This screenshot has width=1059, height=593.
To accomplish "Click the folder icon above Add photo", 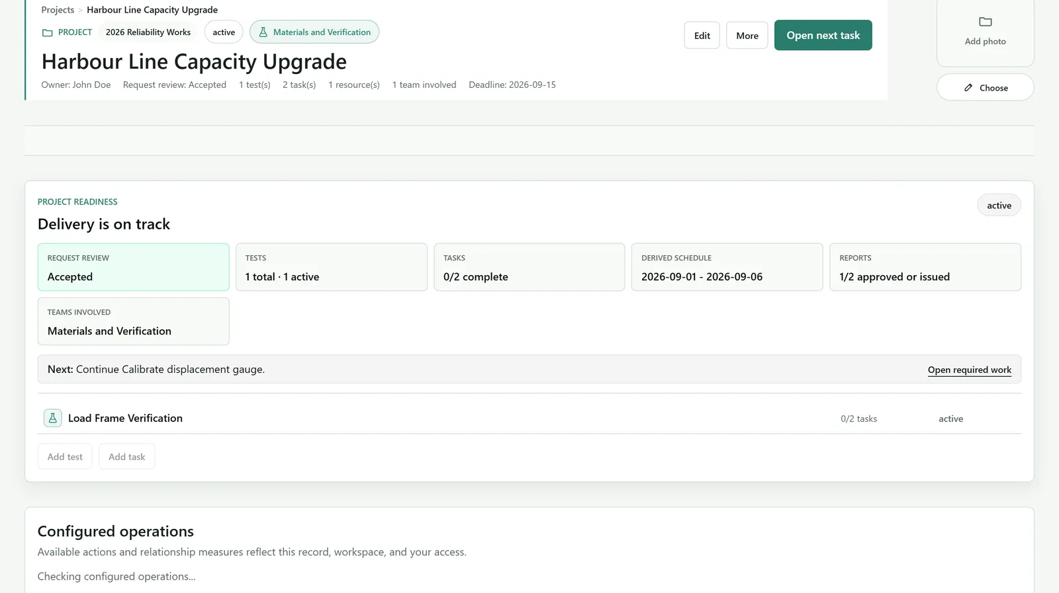I will 986,22.
